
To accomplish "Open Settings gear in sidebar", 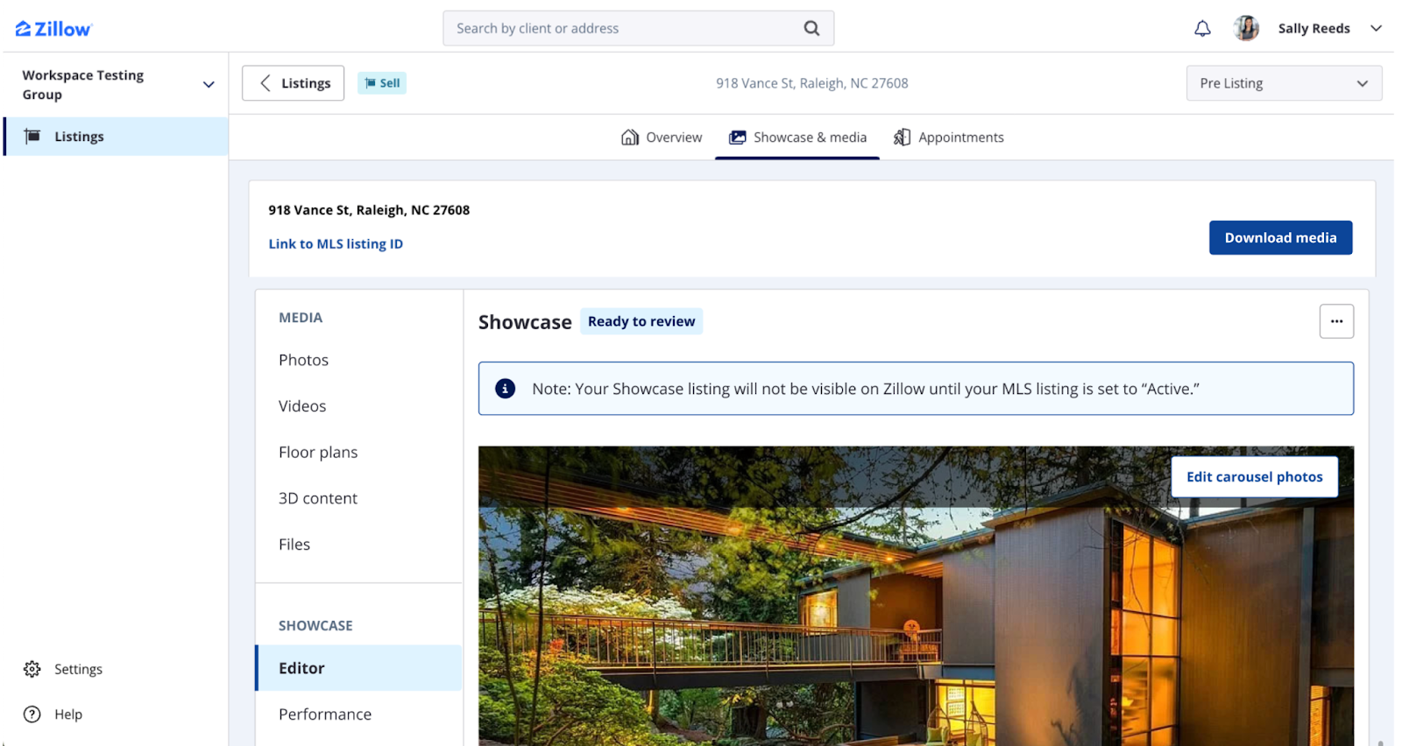I will coord(32,669).
